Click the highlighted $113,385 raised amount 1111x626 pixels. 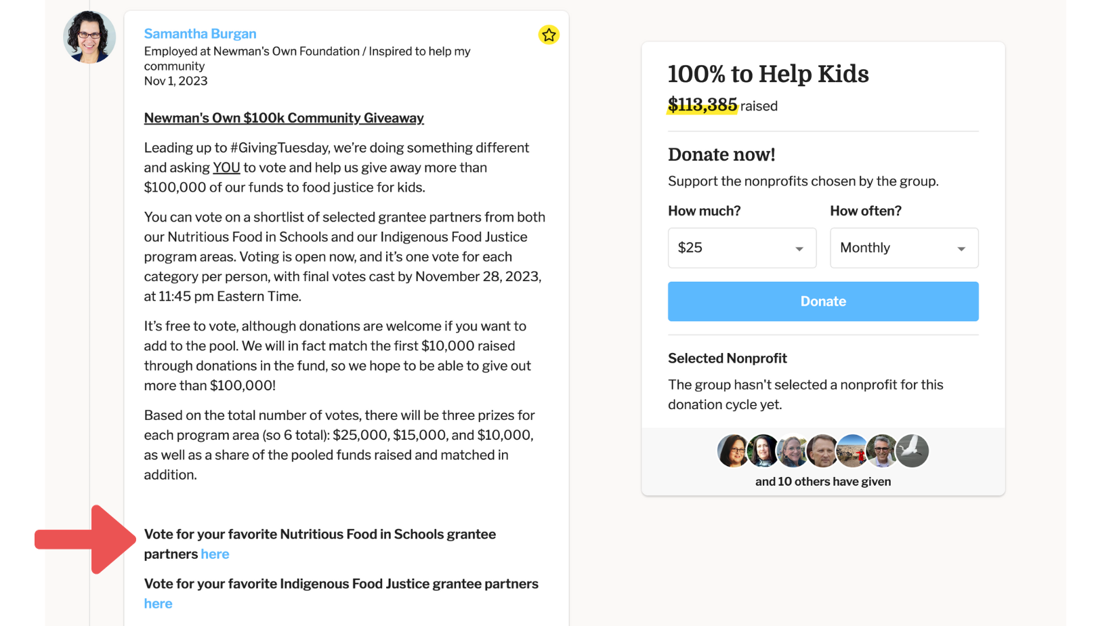pos(703,105)
